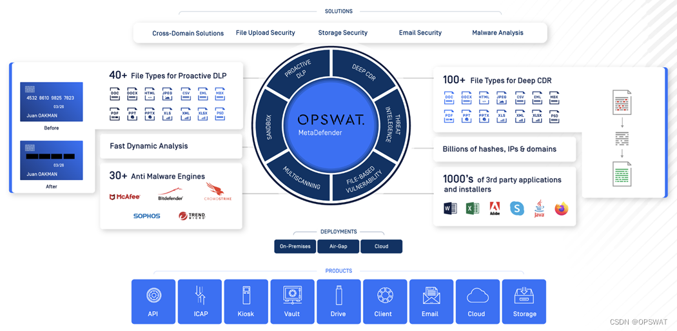Click the Firefox application icon

[x=562, y=208]
